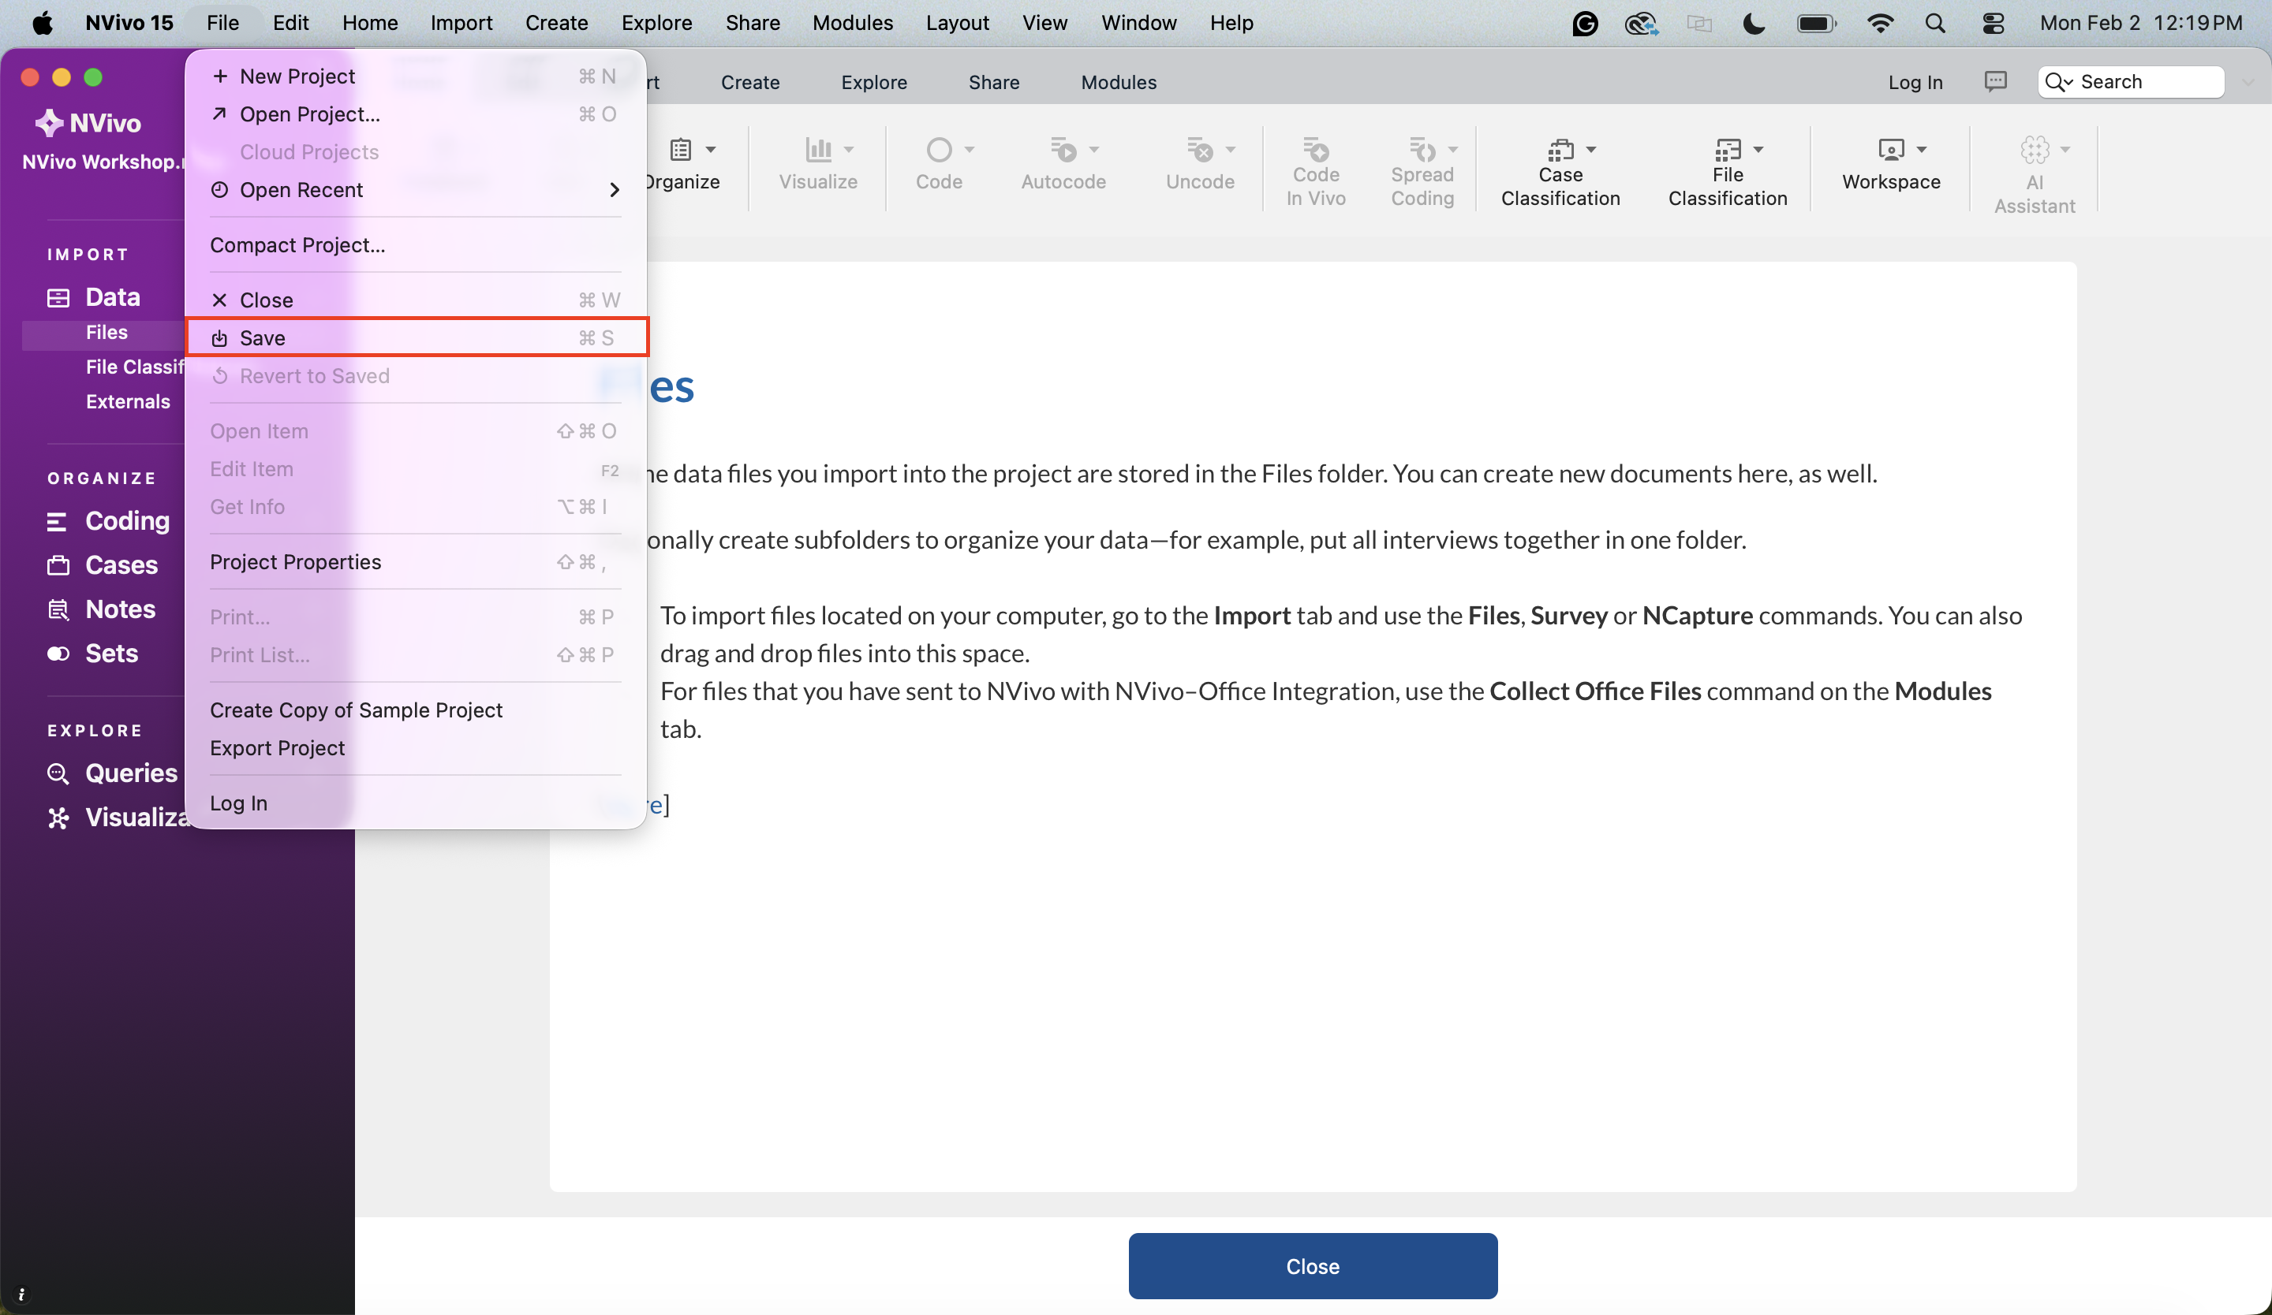Open Spotlight search in menu bar
Screen dimensions: 2272x1315
tap(1935, 23)
